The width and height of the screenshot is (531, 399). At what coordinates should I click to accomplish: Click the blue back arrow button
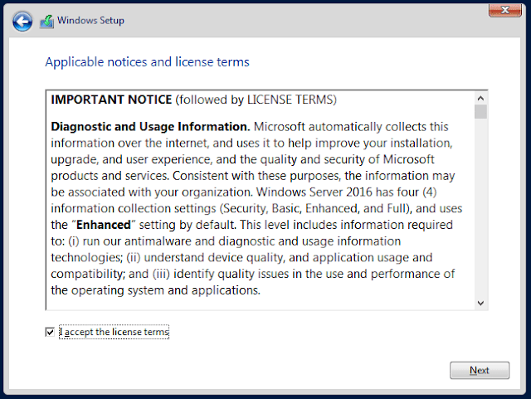click(x=22, y=21)
